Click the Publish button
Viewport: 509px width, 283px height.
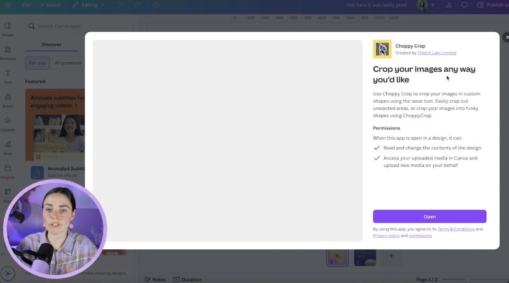(x=491, y=5)
